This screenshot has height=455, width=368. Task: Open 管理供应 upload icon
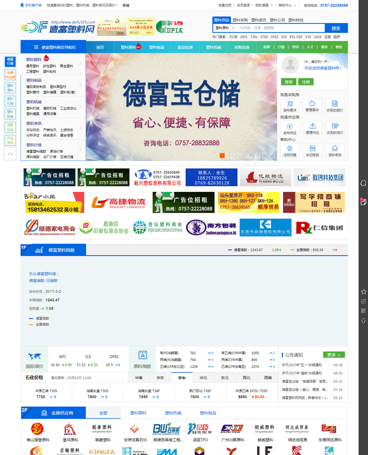pos(312,126)
